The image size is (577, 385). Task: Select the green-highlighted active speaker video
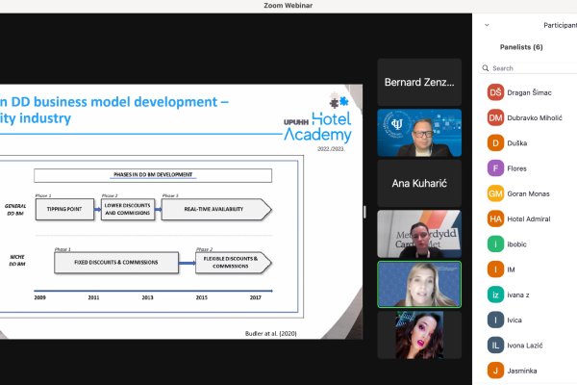tap(418, 284)
